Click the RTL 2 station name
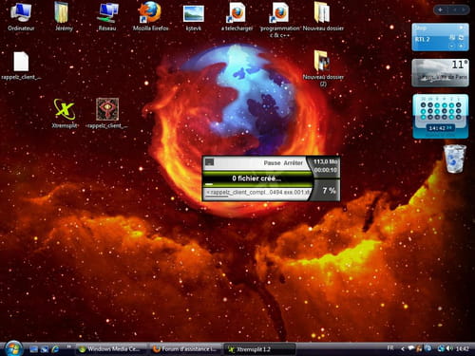The width and height of the screenshot is (475, 356). coord(423,39)
